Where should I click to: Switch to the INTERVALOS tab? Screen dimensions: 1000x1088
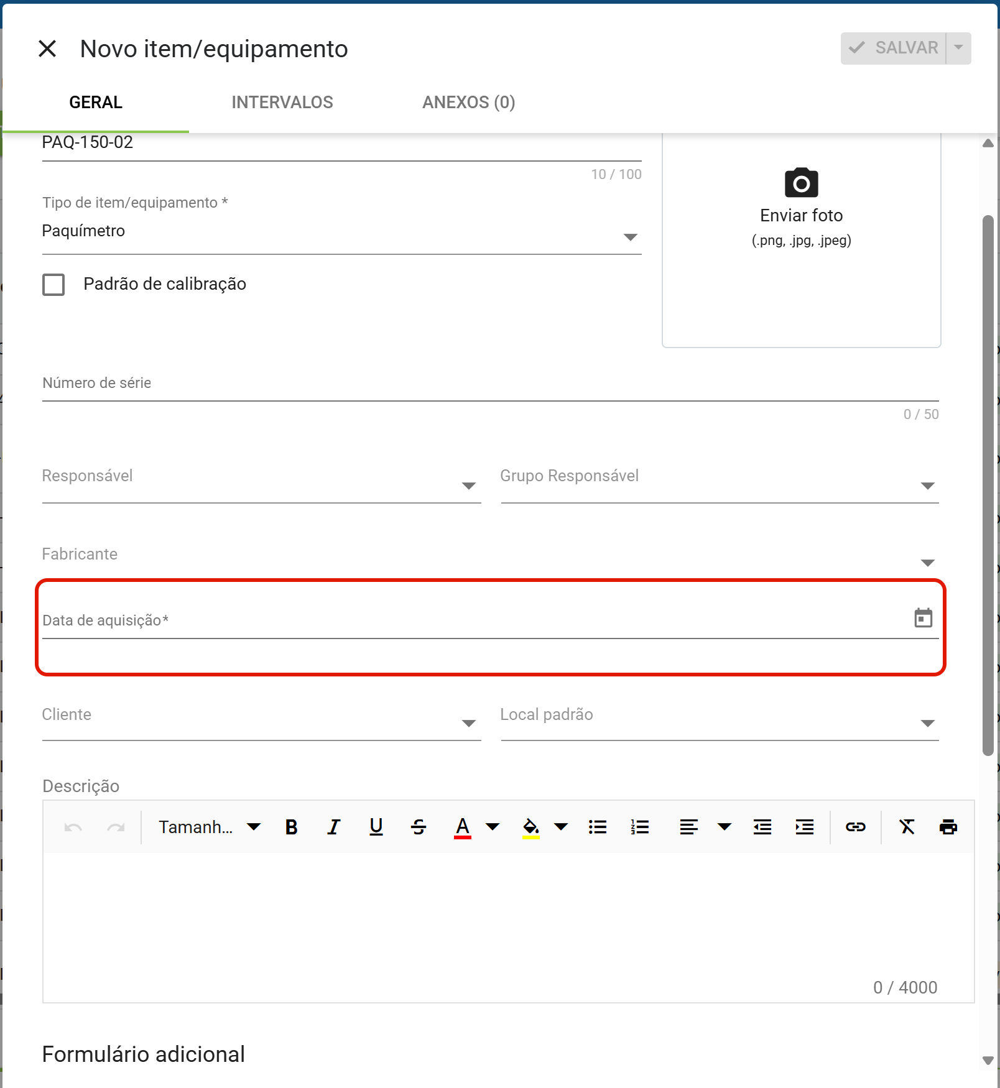[282, 103]
